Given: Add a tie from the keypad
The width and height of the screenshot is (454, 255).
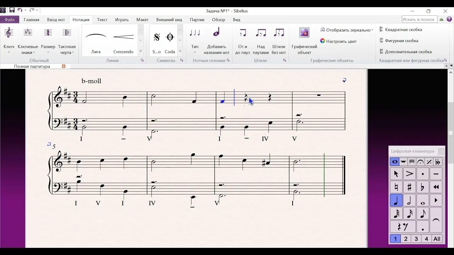Looking at the screenshot, I should click(x=436, y=220).
